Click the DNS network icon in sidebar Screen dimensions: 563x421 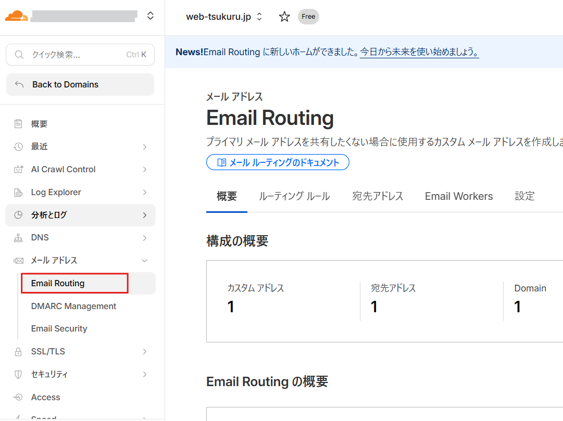18,238
